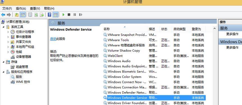
Task: Select Windows Connection Manager service row
Action: 154,87
